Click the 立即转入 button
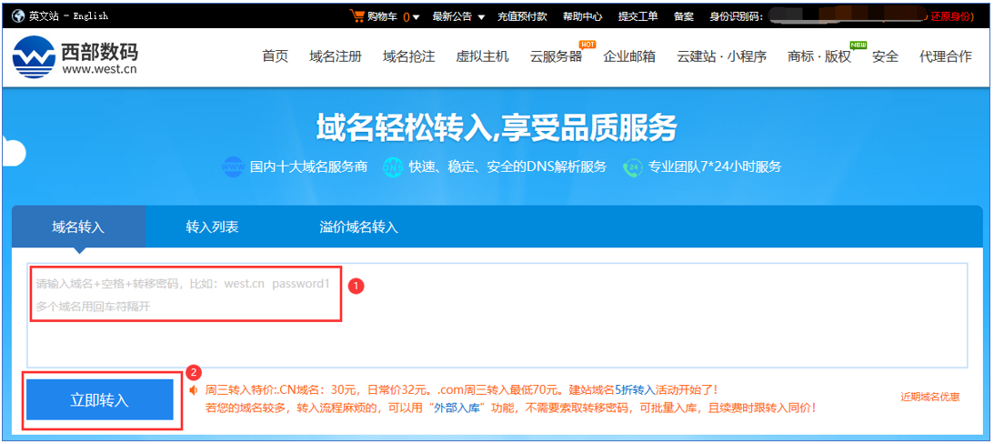Image resolution: width=994 pixels, height=444 pixels. [x=100, y=400]
